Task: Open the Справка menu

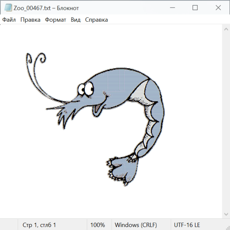Action: 96,20
